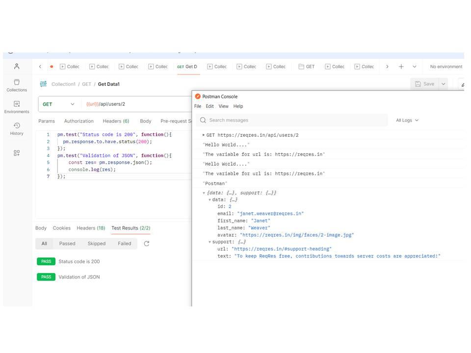471x353 pixels.
Task: Click the first_name "Janet" value
Action: pyautogui.click(x=261, y=221)
